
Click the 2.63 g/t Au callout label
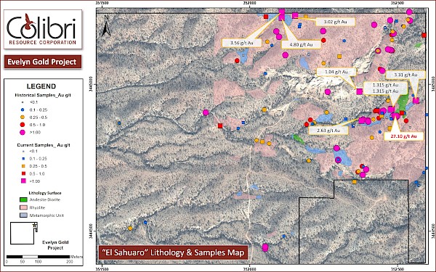[x=328, y=131]
